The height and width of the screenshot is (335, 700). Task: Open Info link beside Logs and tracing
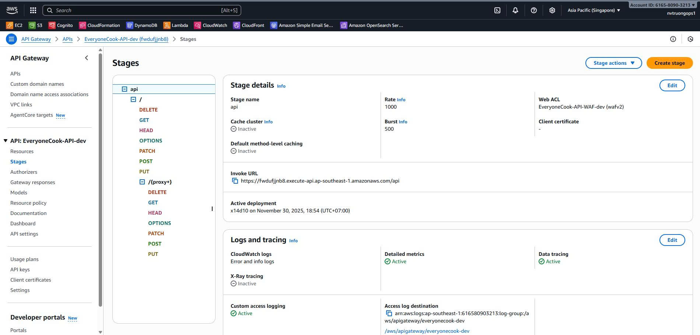293,241
